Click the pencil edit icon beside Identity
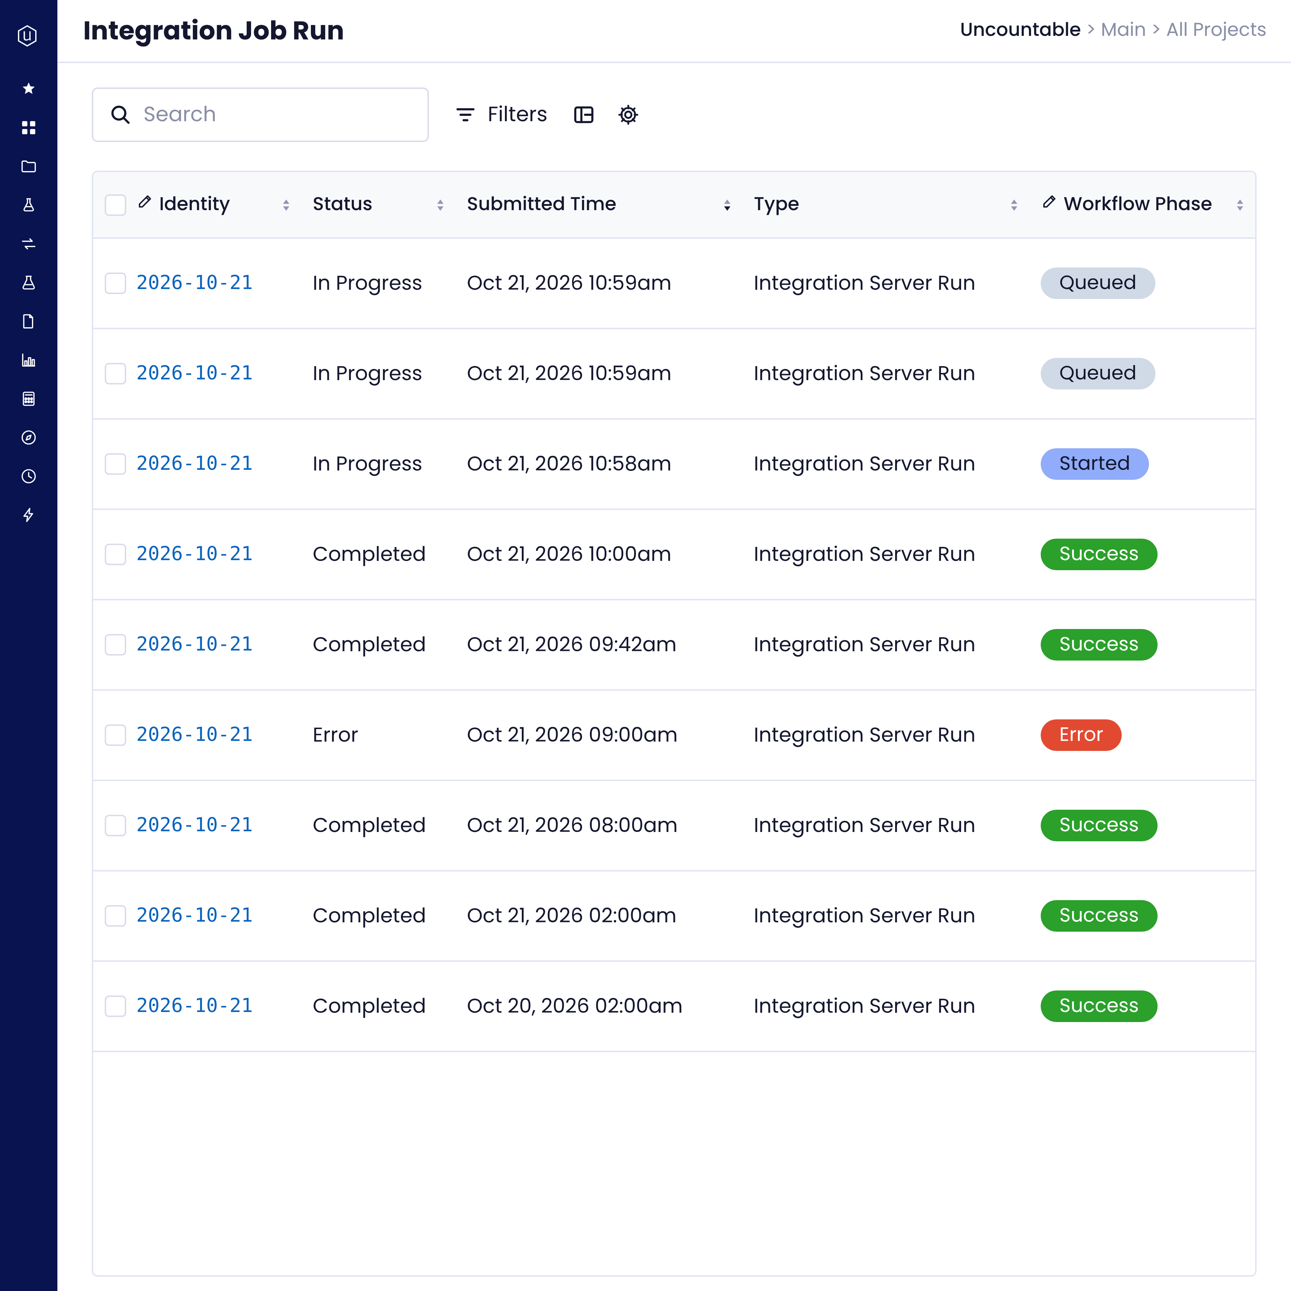This screenshot has height=1291, width=1291. point(144,203)
